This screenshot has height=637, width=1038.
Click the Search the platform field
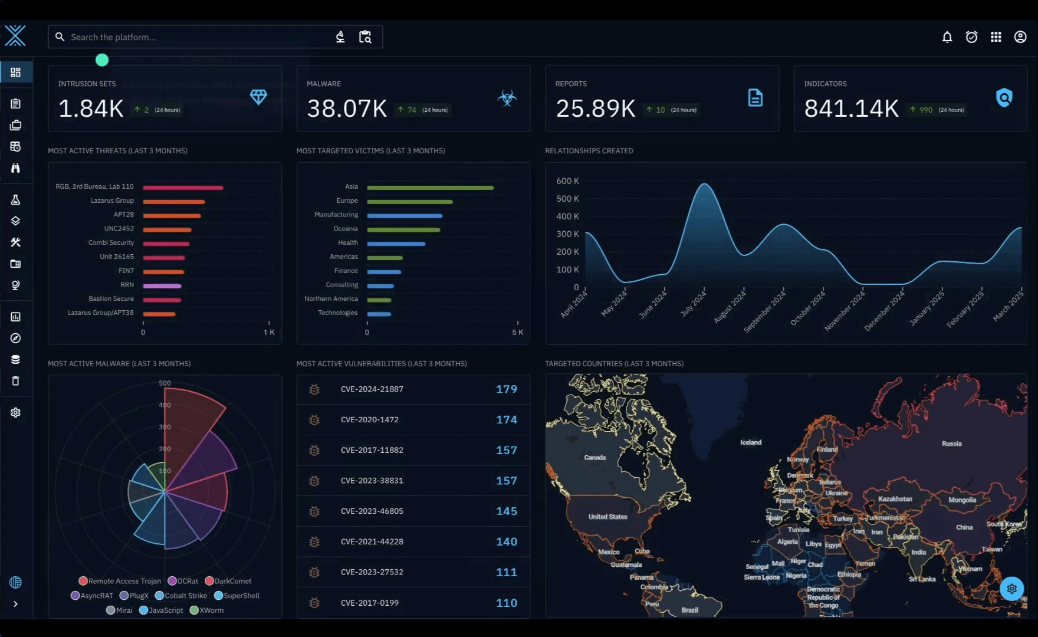pyautogui.click(x=195, y=37)
